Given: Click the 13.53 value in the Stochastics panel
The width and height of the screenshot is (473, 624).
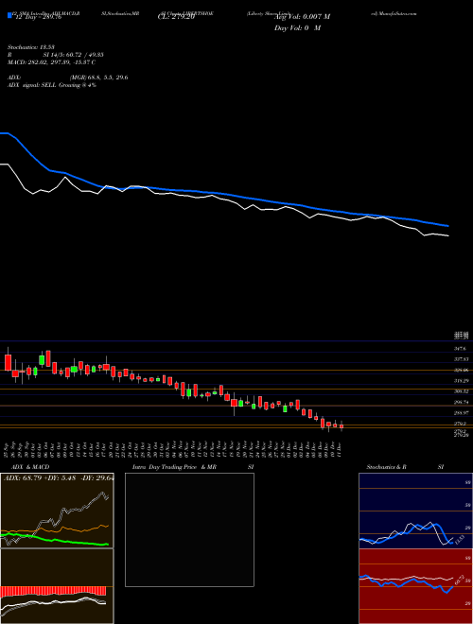Looking at the screenshot, I should coord(458,541).
